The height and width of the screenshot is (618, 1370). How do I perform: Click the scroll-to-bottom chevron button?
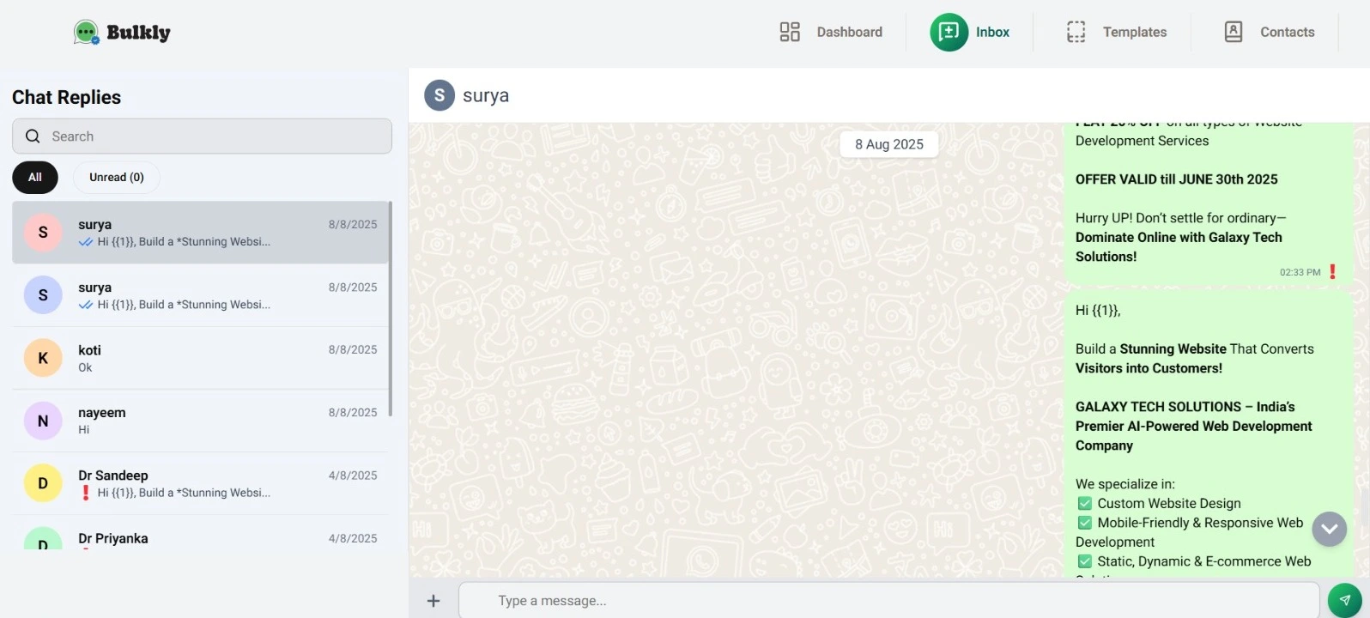pos(1330,529)
